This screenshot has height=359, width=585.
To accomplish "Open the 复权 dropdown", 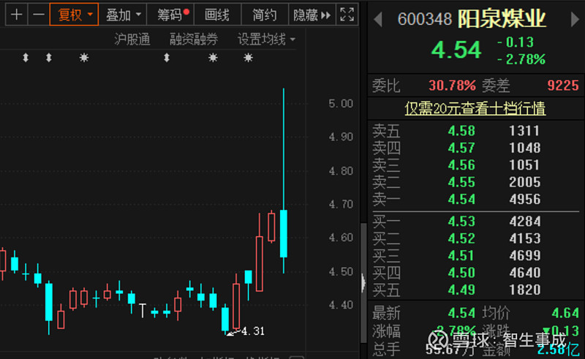I will pyautogui.click(x=74, y=15).
